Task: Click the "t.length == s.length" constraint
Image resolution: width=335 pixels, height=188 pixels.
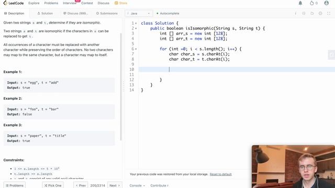Action: coord(33,174)
